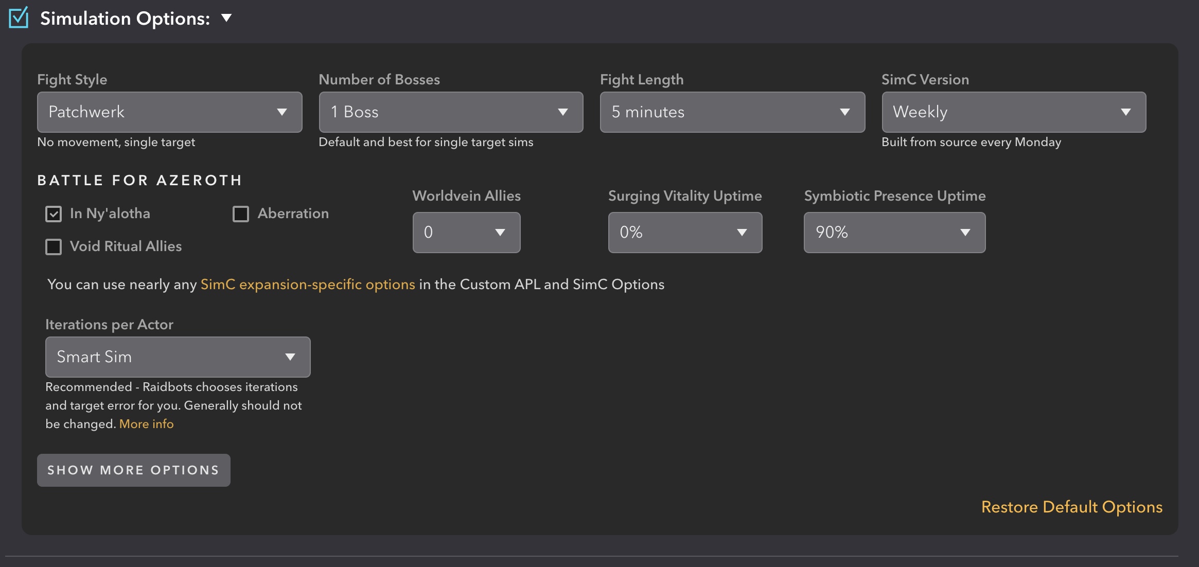Open the SimC expansion-specific options link

point(308,285)
